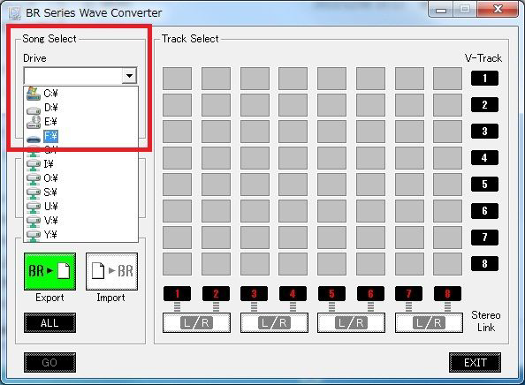Select track column 8 red number
The height and width of the screenshot is (385, 525).
(x=447, y=294)
